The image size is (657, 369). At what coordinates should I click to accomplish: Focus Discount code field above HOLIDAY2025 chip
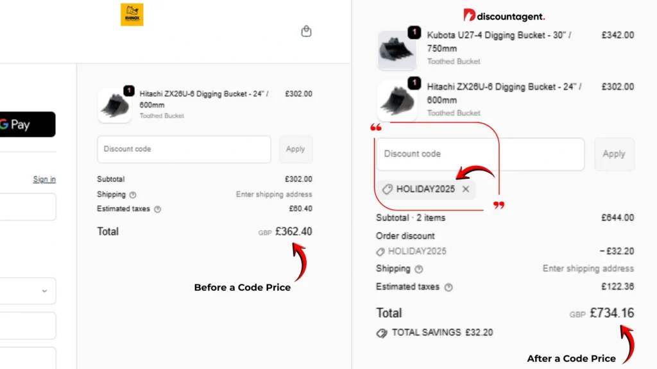(480, 154)
